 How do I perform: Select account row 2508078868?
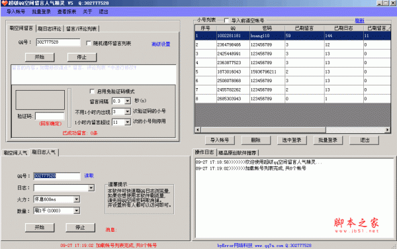pos(293,81)
